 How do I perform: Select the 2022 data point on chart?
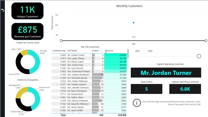134,22
